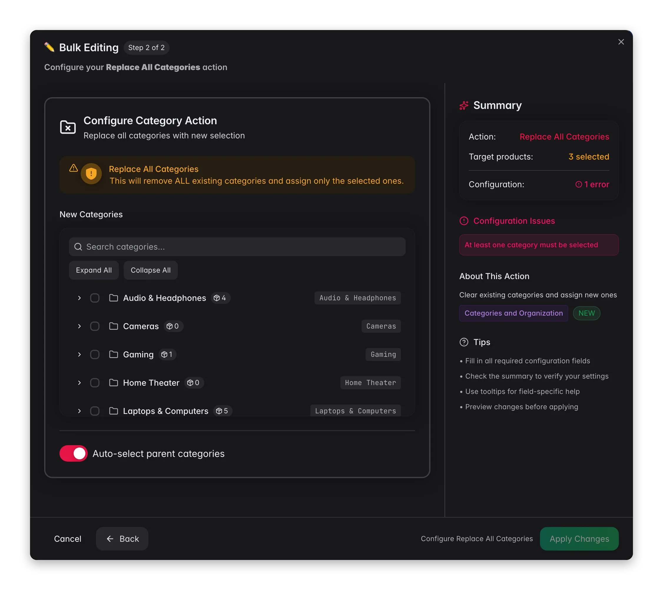
Task: Expand the Gaming category chevron
Action: [x=79, y=354]
